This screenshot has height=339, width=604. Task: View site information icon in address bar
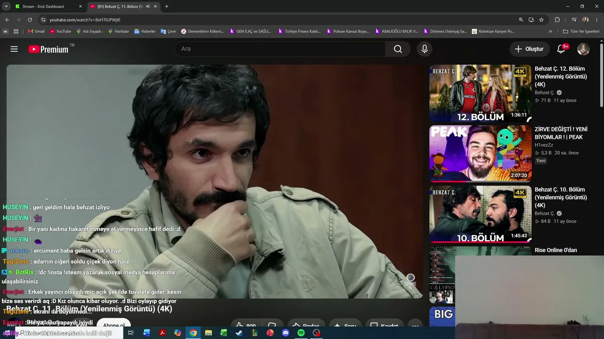click(x=43, y=20)
